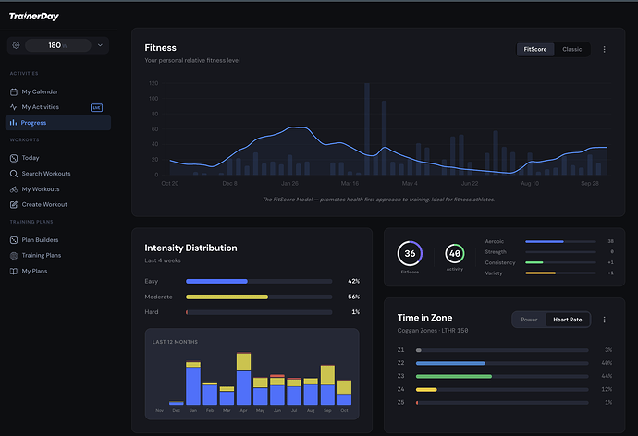Image resolution: width=638 pixels, height=436 pixels.
Task: Click the Create Workout pencil icon
Action: click(14, 205)
